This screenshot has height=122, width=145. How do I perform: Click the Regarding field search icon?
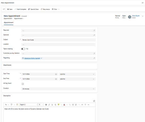(x=94, y=58)
